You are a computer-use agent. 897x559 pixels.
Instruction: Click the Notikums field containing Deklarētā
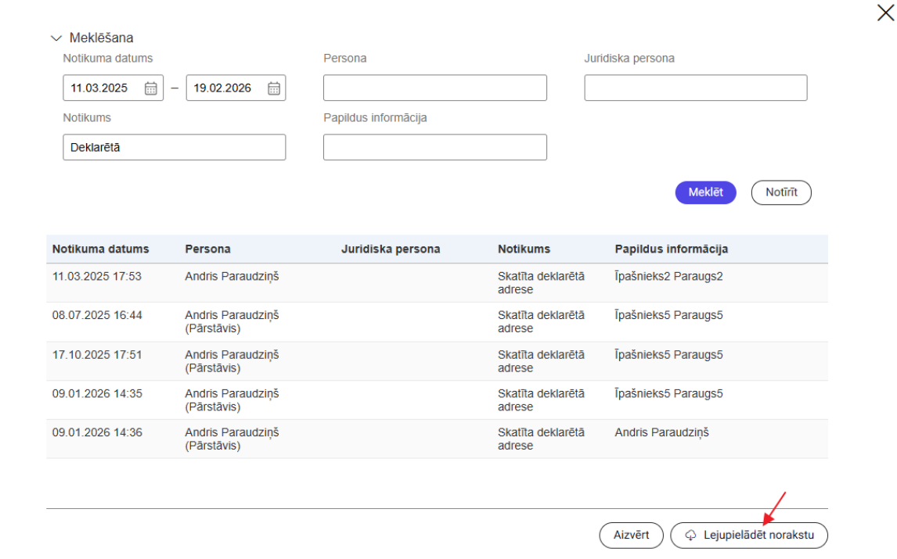tap(174, 147)
